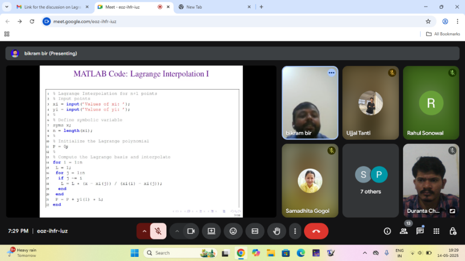Open meeting details info icon
Viewport: 465px width, 261px height.
coord(387,231)
